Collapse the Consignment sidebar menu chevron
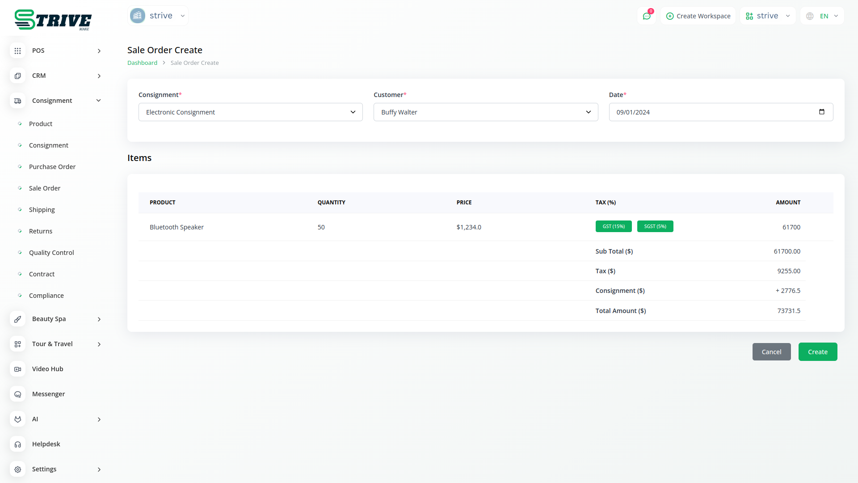 coord(99,101)
